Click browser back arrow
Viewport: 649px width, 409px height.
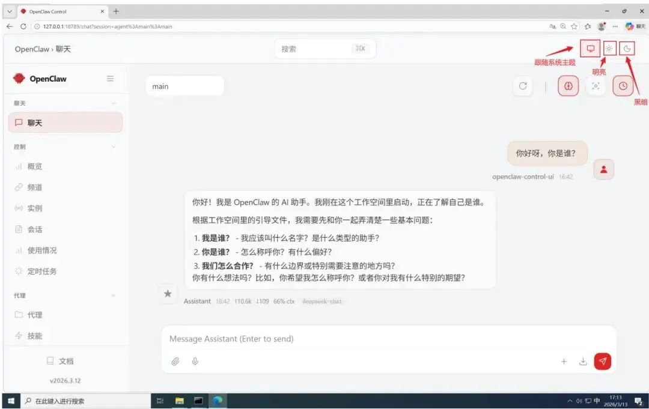tap(10, 26)
